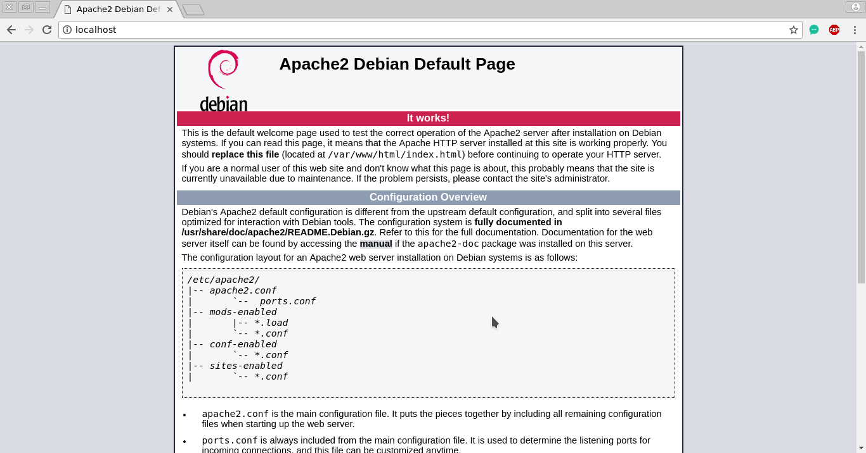The width and height of the screenshot is (866, 453).
Task: Click the page favicon on the tab
Action: [x=67, y=9]
